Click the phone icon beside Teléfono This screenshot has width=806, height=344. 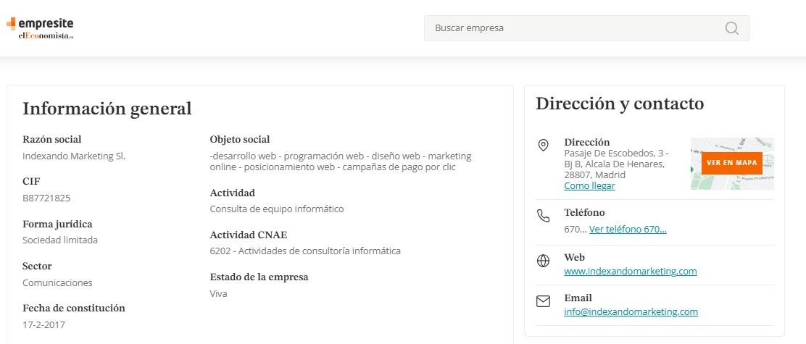(543, 215)
